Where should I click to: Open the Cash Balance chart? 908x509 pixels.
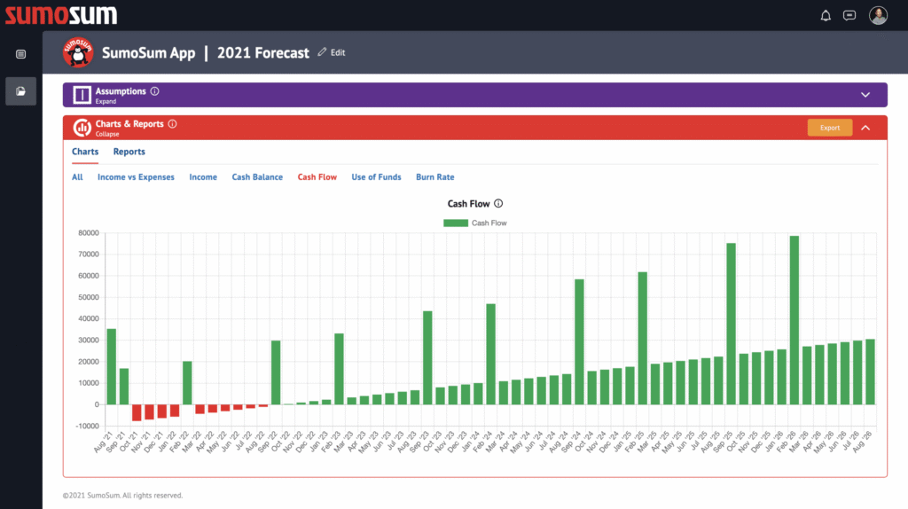click(x=257, y=177)
